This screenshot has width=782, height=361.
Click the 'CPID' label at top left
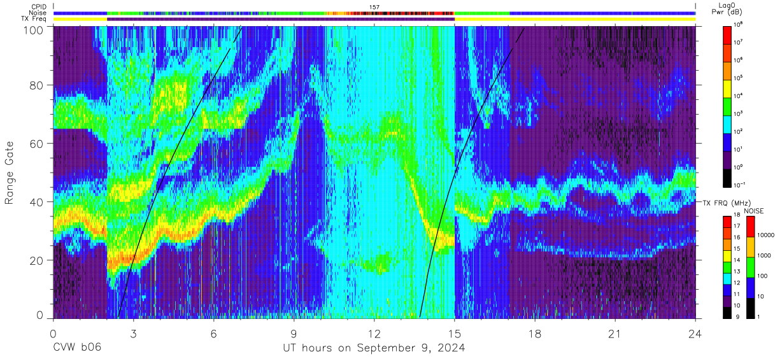coord(39,6)
